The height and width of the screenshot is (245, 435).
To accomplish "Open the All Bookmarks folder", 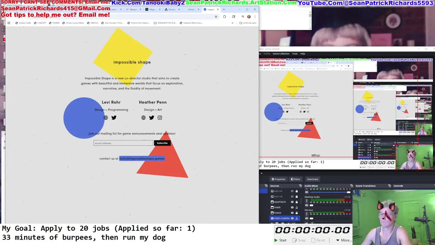I will 248,23.
